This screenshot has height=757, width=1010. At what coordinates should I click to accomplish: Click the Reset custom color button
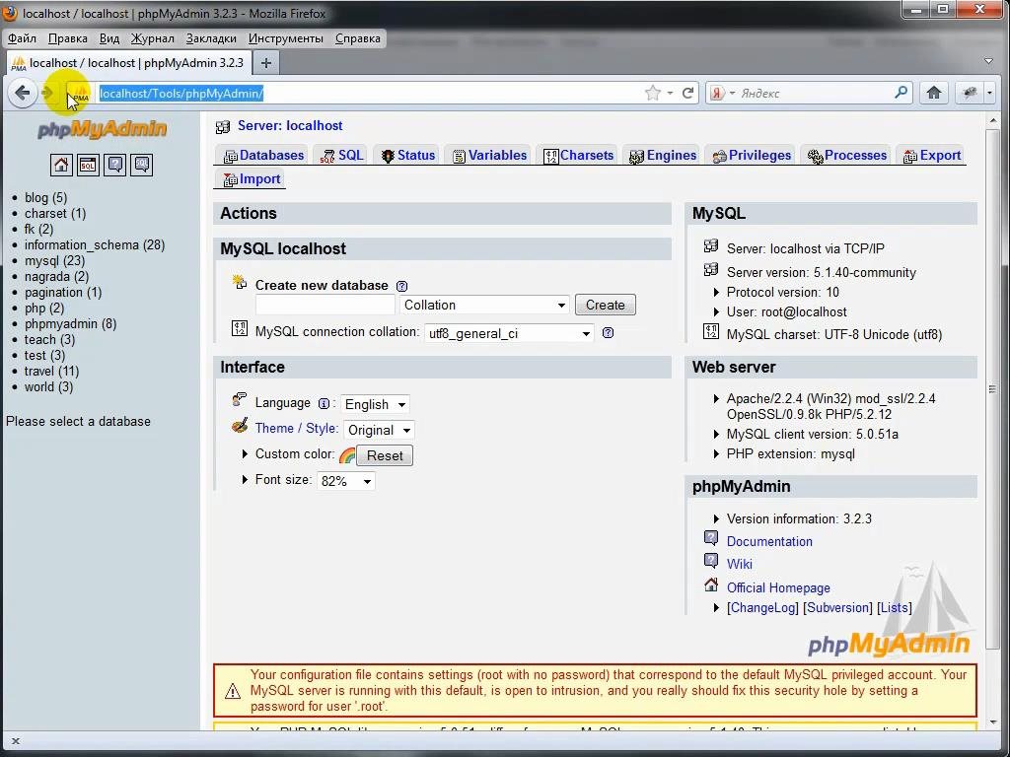[x=385, y=455]
